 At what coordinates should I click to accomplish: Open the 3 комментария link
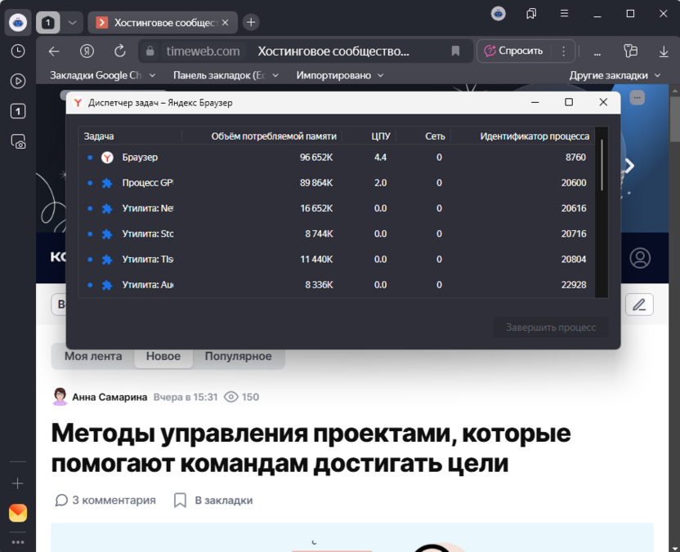pos(105,500)
